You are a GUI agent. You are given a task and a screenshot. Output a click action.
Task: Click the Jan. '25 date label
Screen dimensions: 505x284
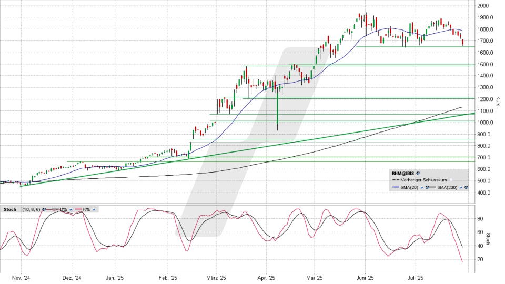(115, 278)
